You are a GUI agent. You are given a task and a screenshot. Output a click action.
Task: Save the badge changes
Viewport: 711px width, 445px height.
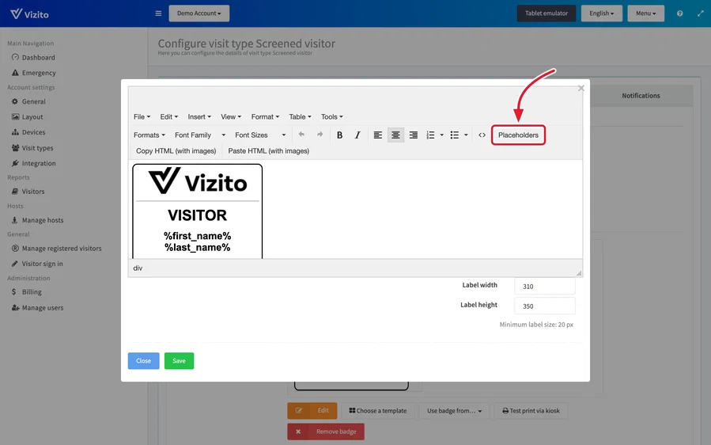[x=179, y=361]
